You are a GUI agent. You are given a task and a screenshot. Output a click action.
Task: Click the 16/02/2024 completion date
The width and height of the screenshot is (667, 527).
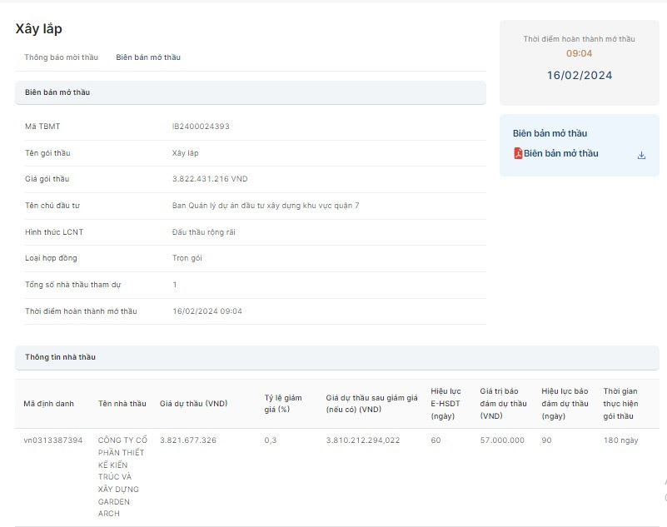pyautogui.click(x=579, y=76)
